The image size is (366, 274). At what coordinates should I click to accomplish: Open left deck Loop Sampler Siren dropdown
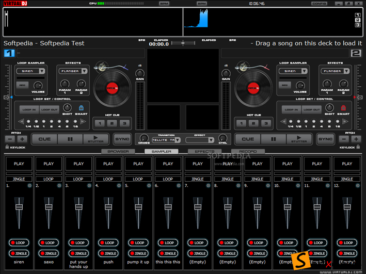[x=42, y=71]
